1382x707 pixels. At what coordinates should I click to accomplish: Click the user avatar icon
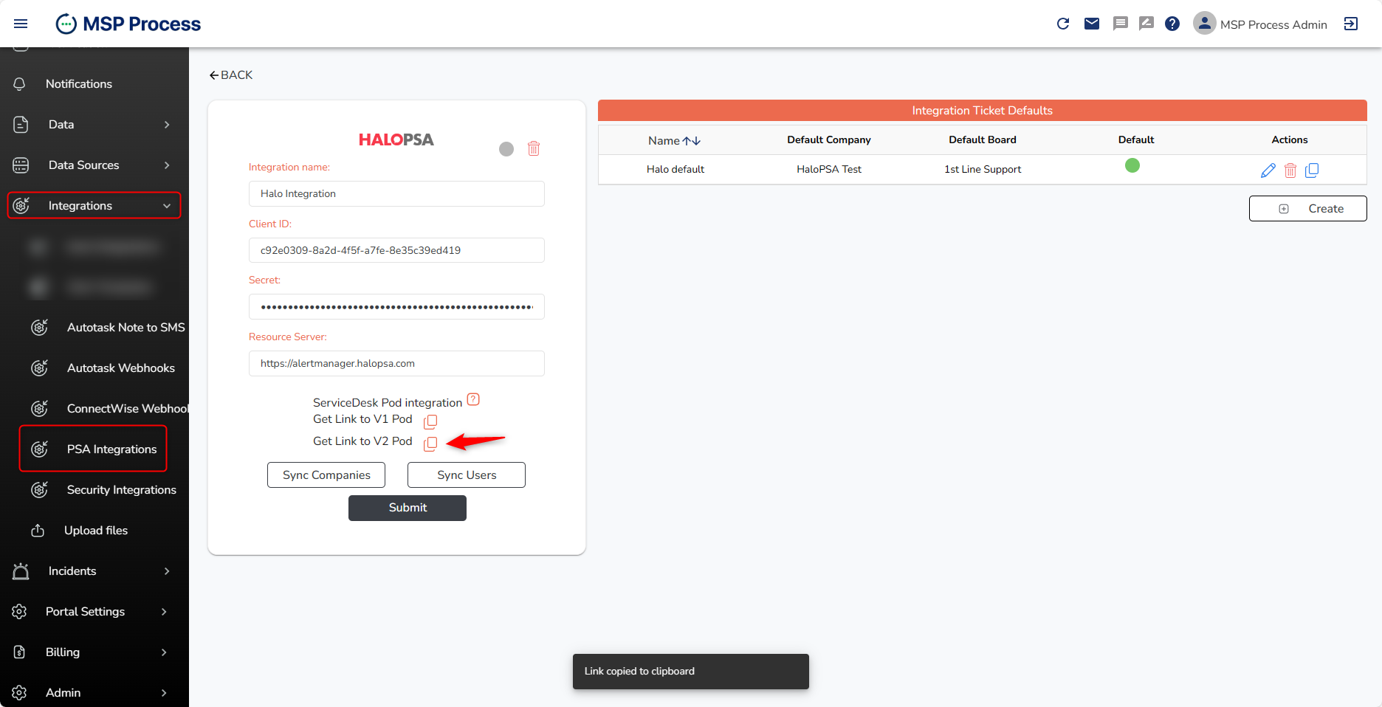(1204, 24)
